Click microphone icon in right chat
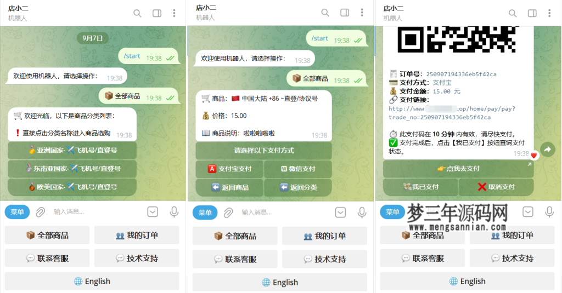The image size is (562, 293). [x=549, y=212]
